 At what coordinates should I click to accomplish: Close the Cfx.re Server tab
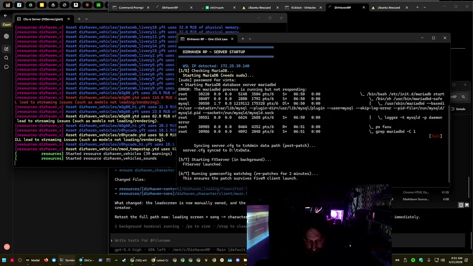pyautogui.click(x=68, y=19)
